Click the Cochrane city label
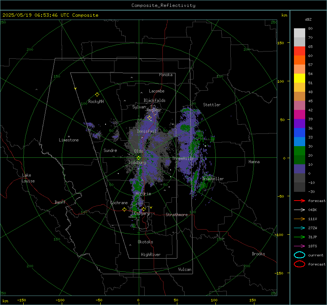 point(119,203)
